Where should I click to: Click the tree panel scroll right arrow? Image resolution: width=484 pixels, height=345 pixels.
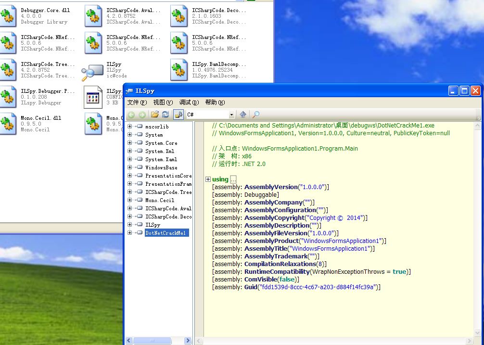click(x=188, y=341)
